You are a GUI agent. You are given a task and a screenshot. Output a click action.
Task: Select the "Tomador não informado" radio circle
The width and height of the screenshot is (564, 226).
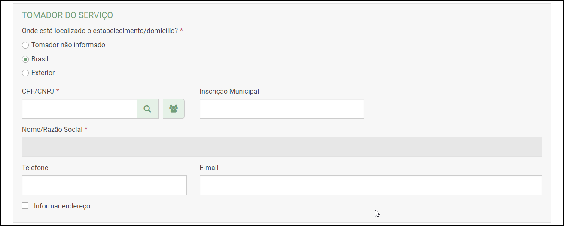click(x=25, y=45)
